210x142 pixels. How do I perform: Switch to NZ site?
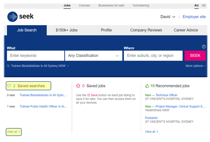pos(204,5)
